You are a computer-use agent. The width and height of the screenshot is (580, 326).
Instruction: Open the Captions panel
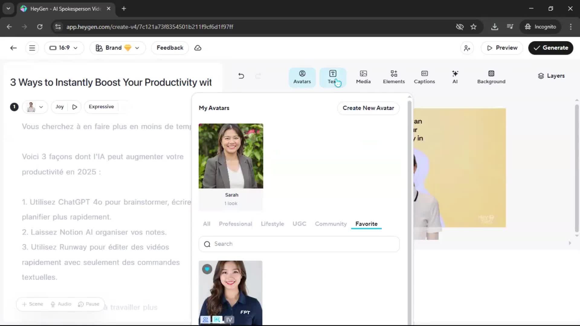point(424,77)
